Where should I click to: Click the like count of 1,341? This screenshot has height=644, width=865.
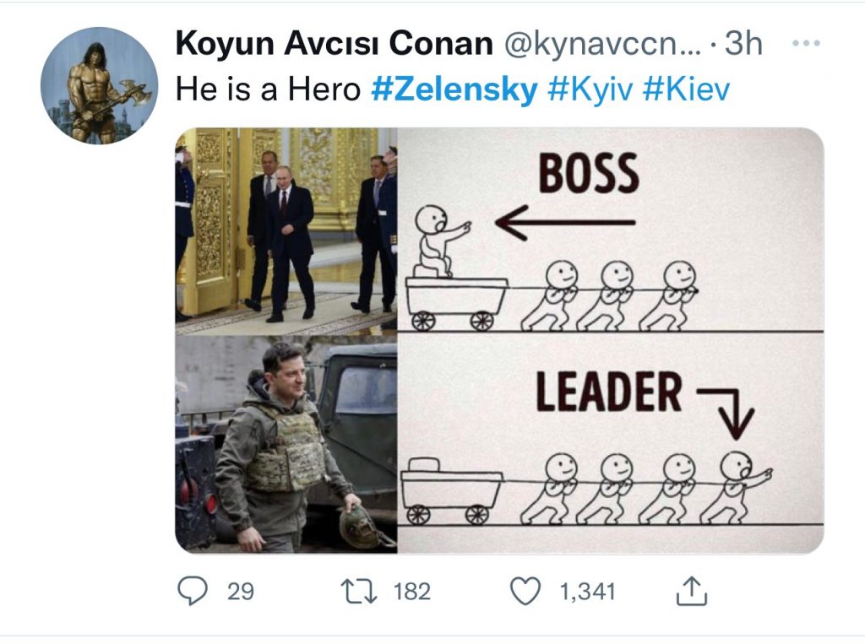tap(588, 591)
